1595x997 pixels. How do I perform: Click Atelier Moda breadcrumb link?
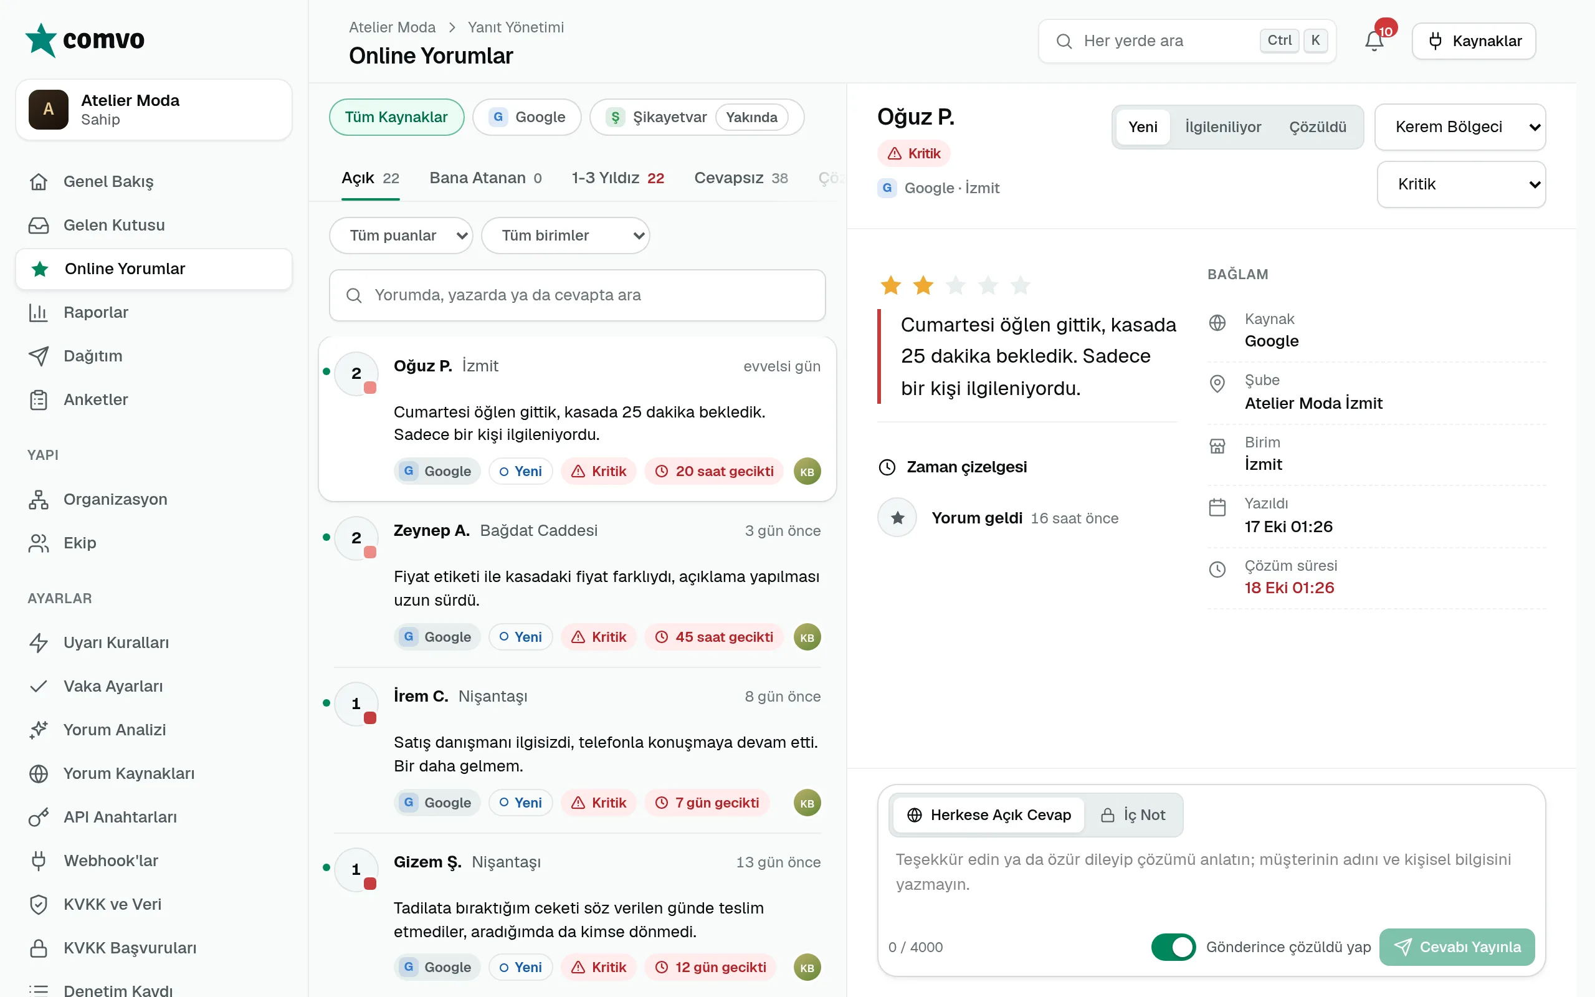(x=392, y=27)
